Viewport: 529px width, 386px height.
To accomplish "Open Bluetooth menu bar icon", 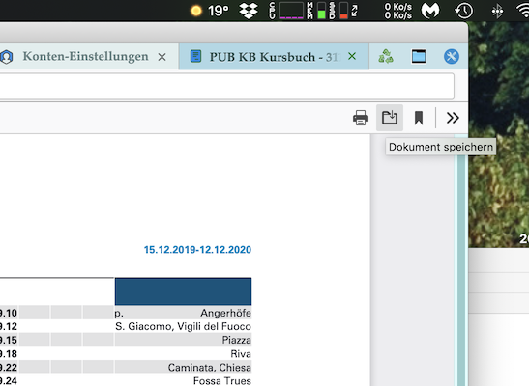I will coord(497,12).
